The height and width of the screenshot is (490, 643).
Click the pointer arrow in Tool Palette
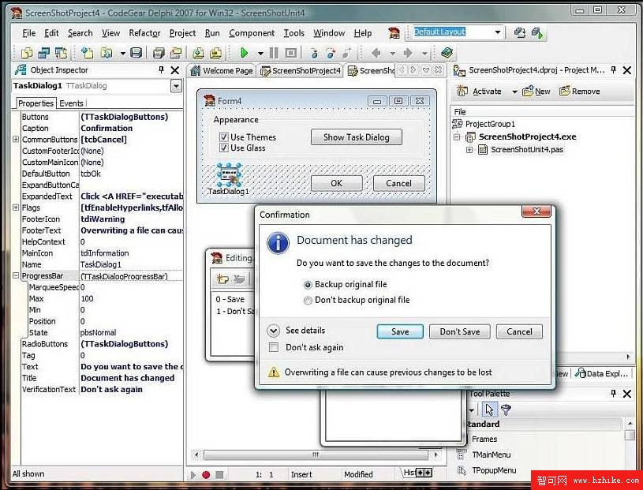[x=489, y=410]
